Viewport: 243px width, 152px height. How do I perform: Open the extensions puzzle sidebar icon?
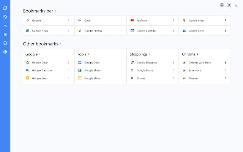coord(5,43)
